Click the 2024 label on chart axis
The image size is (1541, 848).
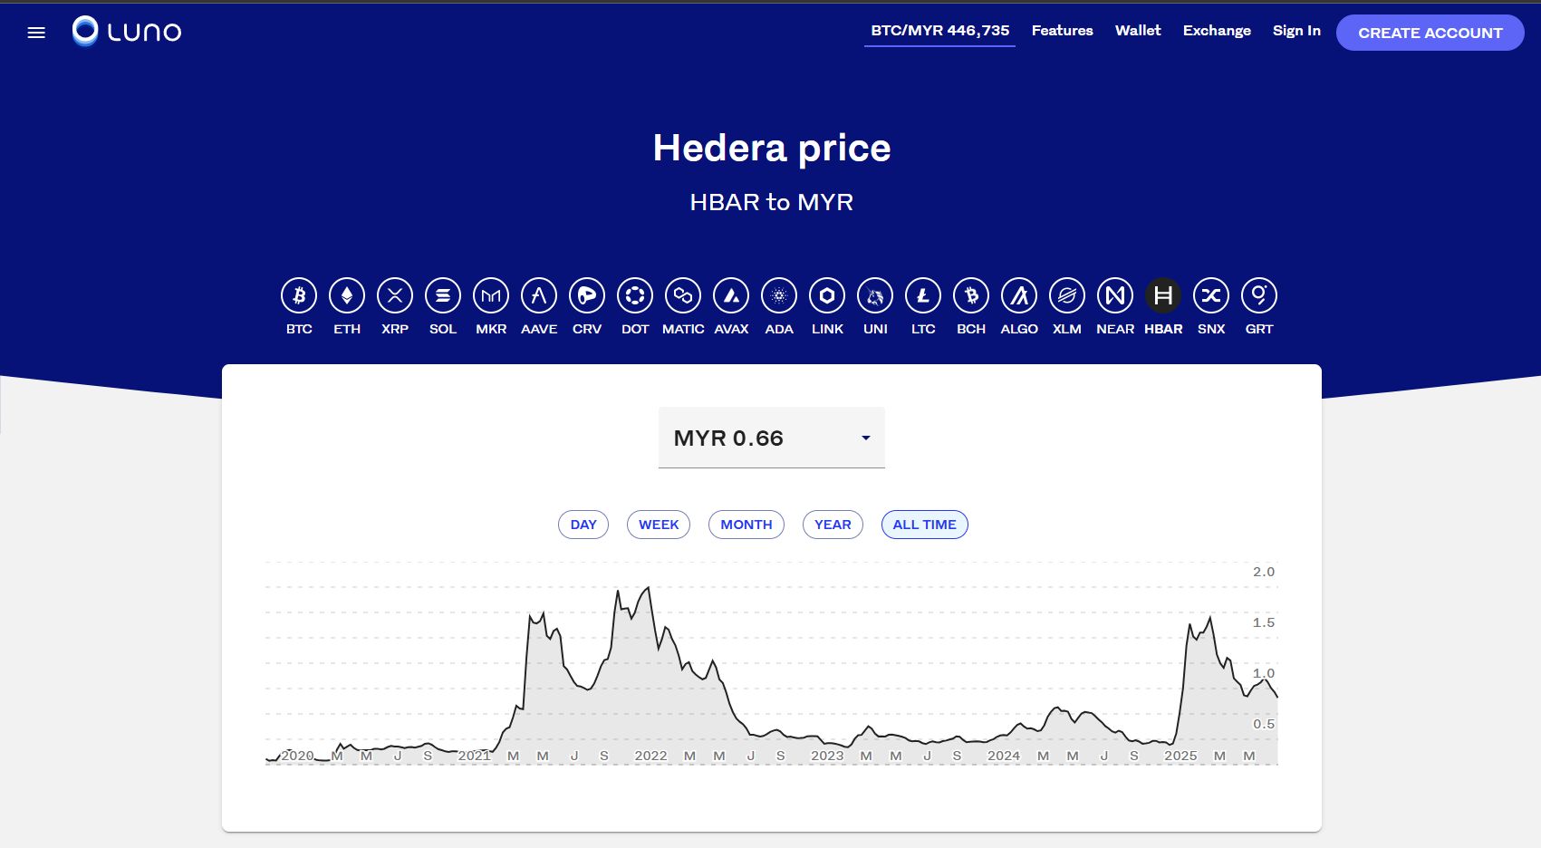click(1004, 756)
